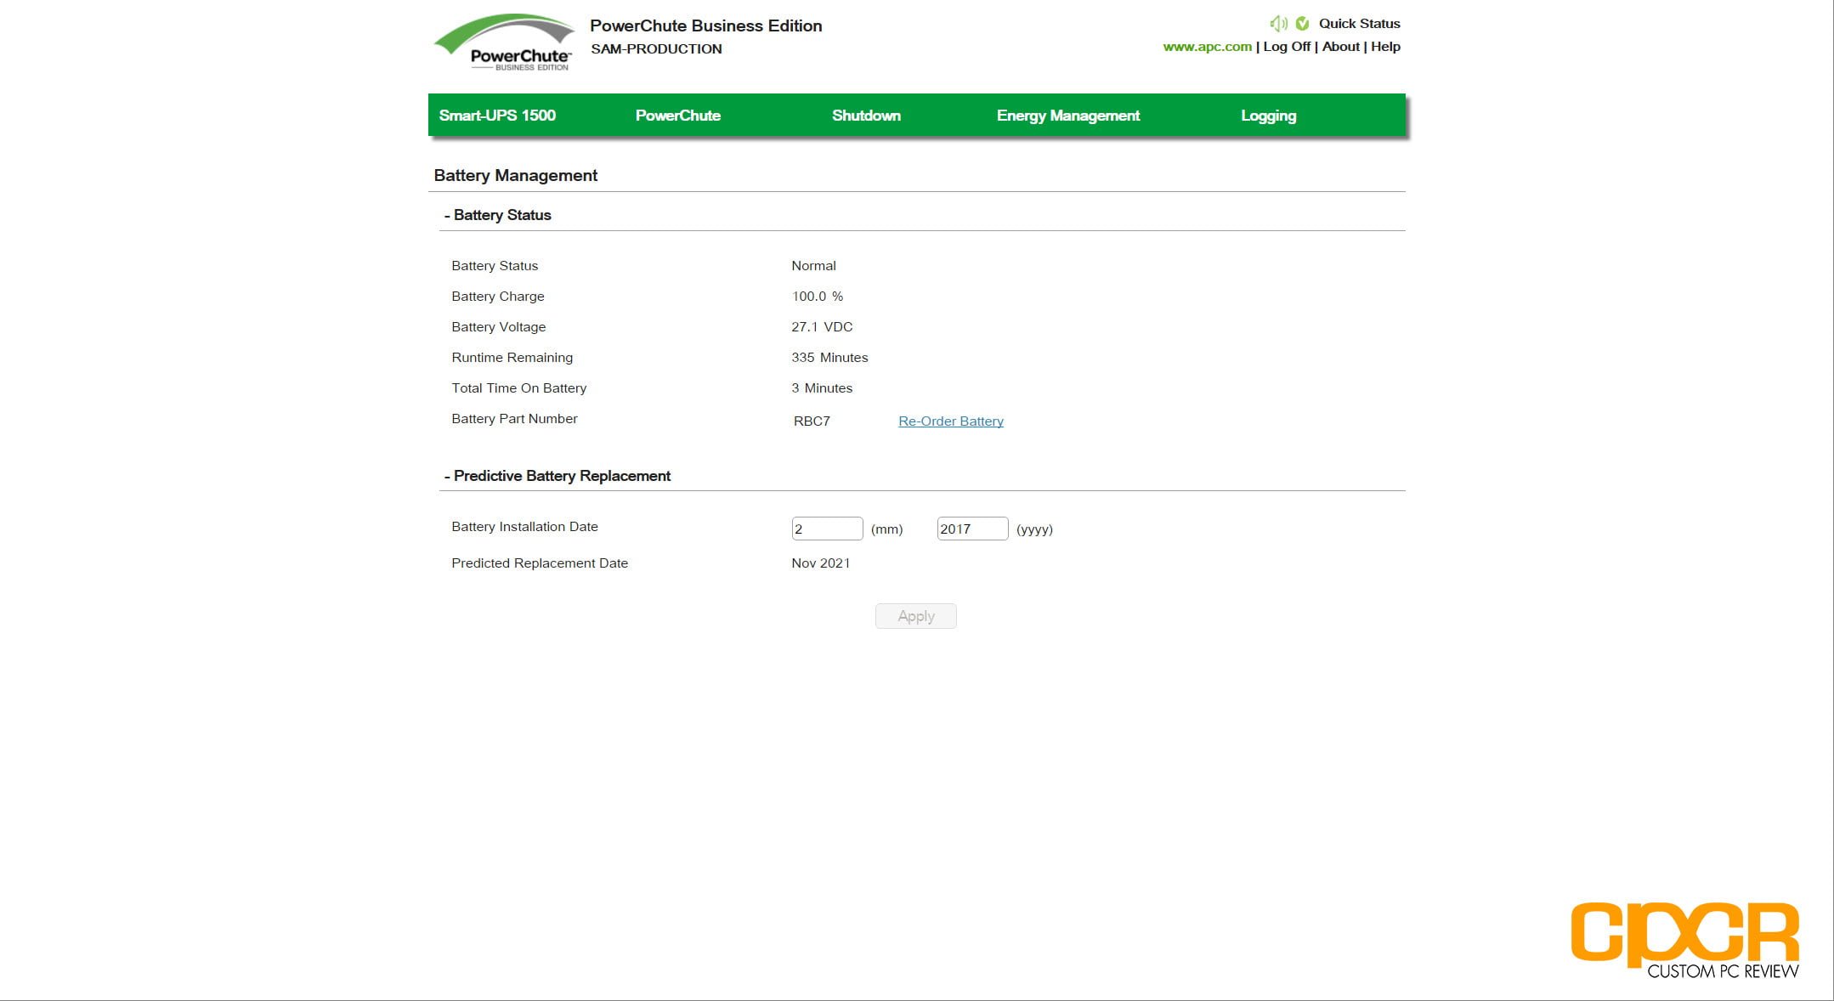This screenshot has width=1834, height=1001.
Task: Open the Help link
Action: [1385, 47]
